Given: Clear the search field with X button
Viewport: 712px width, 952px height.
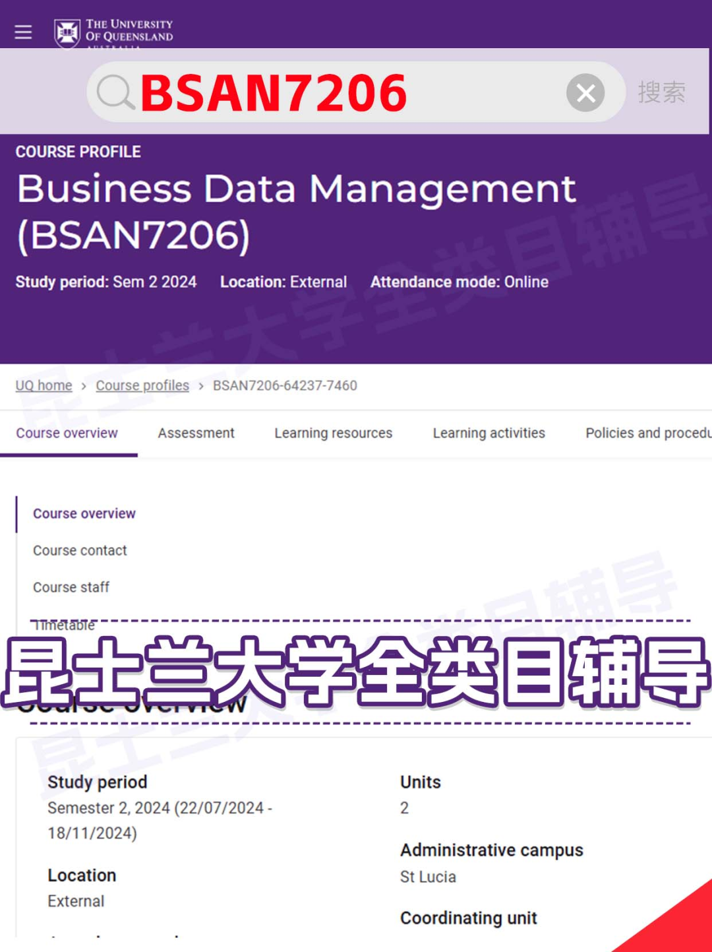Looking at the screenshot, I should coord(585,92).
